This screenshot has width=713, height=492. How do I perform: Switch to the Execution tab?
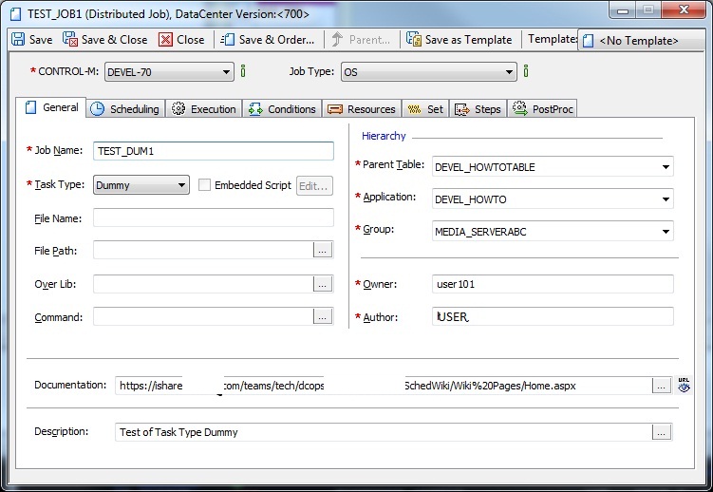204,109
